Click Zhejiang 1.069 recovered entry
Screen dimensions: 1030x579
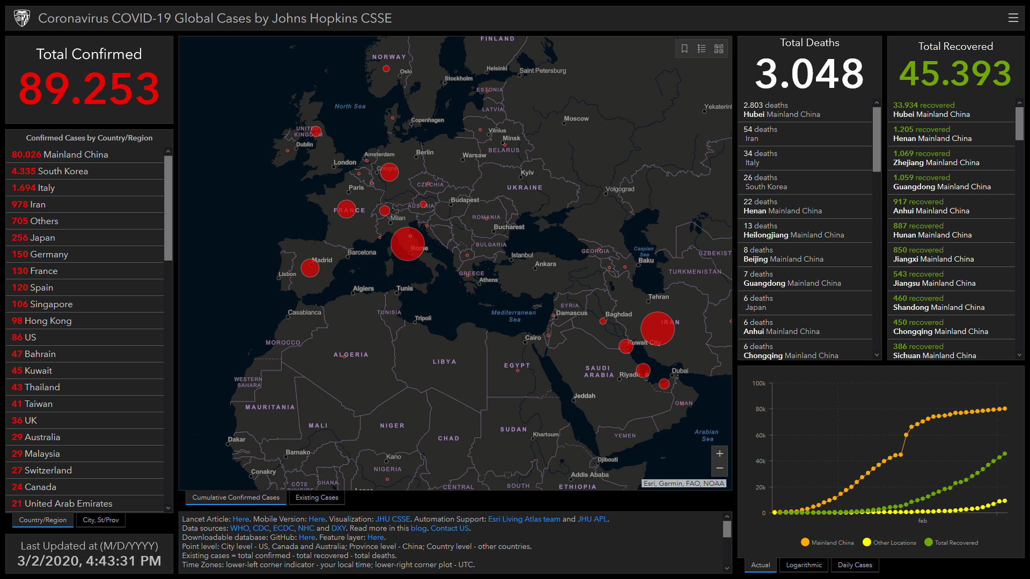[x=951, y=158]
